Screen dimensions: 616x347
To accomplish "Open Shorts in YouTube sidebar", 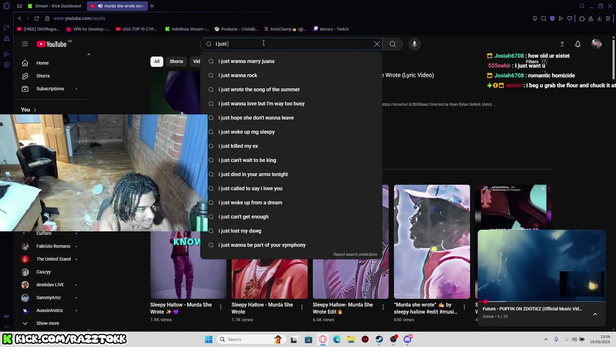I will pos(43,76).
